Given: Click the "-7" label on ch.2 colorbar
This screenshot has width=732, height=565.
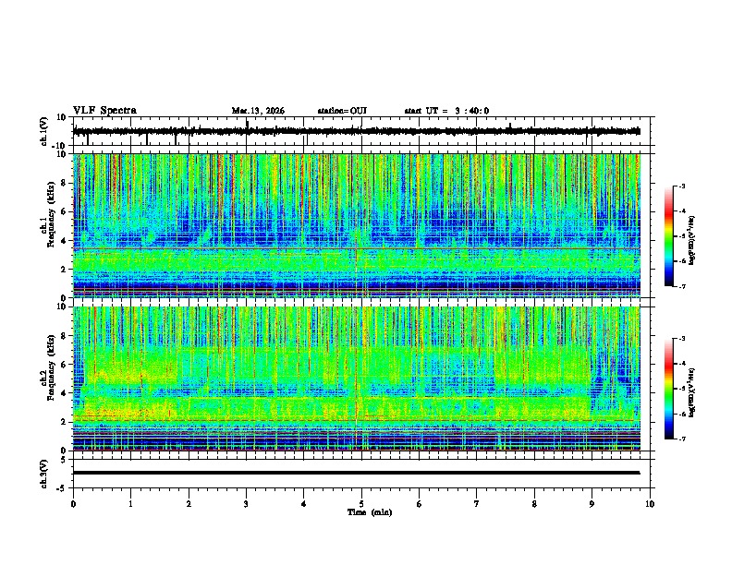Looking at the screenshot, I should point(681,439).
